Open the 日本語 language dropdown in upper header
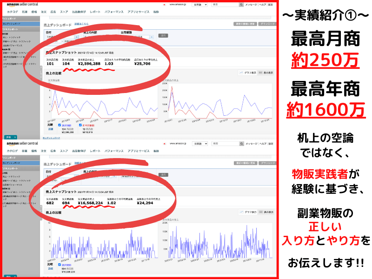This screenshot has height=279, width=372. click(x=199, y=5)
